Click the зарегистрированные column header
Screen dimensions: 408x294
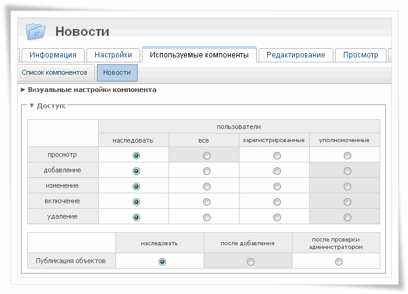click(x=274, y=140)
